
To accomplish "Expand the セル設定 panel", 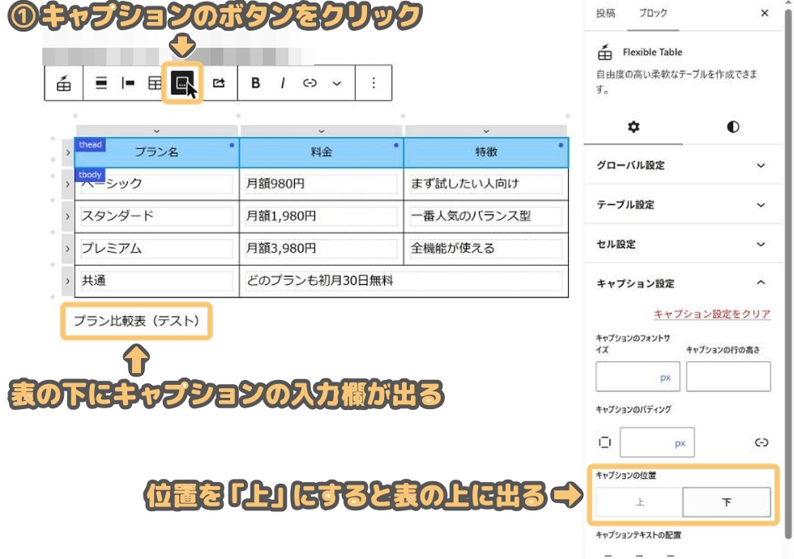I will [681, 244].
